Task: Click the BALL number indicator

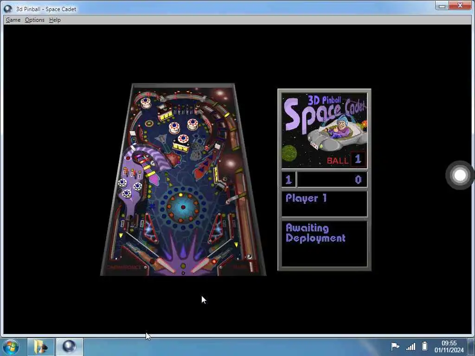Action: click(358, 159)
